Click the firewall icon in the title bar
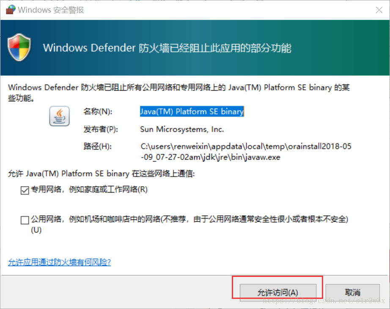This screenshot has height=309, width=390. coord(11,10)
